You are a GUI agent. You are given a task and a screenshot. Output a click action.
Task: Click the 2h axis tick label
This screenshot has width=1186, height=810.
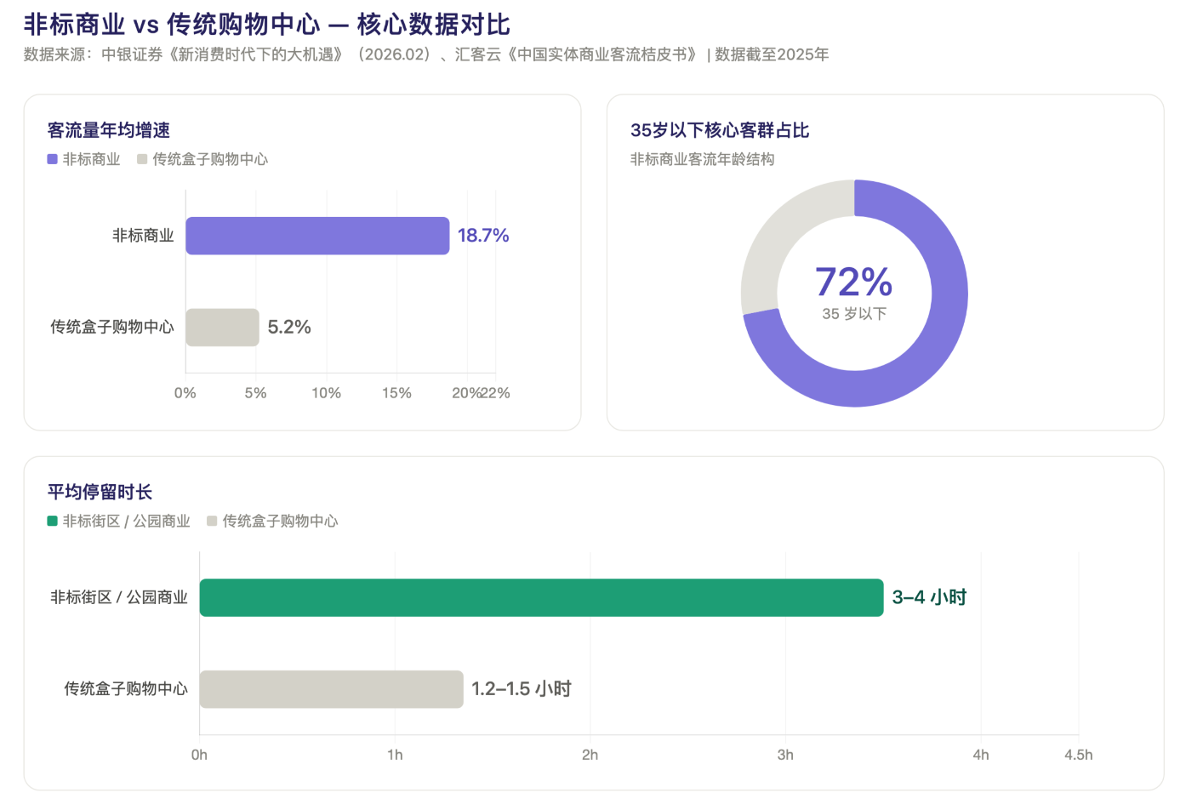pos(590,755)
